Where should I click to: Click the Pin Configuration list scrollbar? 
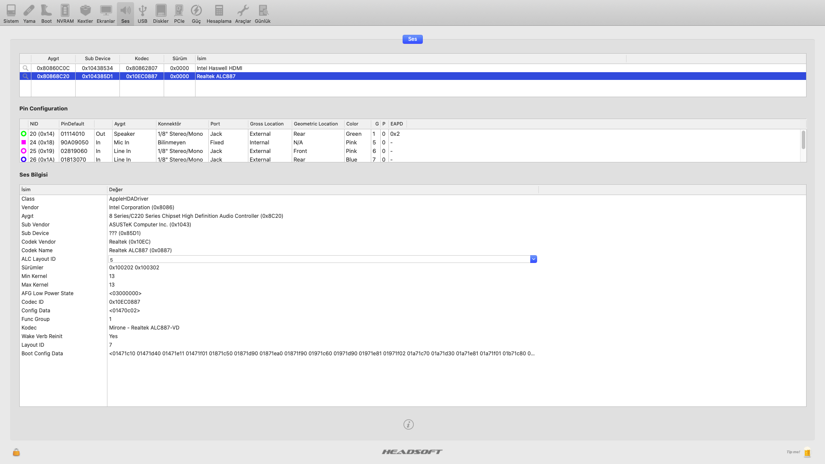click(x=803, y=140)
